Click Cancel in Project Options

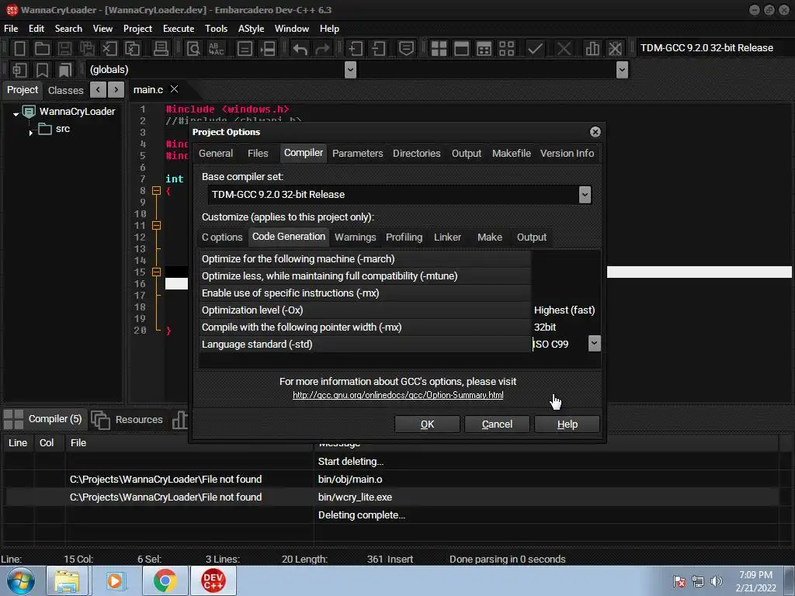pyautogui.click(x=497, y=424)
